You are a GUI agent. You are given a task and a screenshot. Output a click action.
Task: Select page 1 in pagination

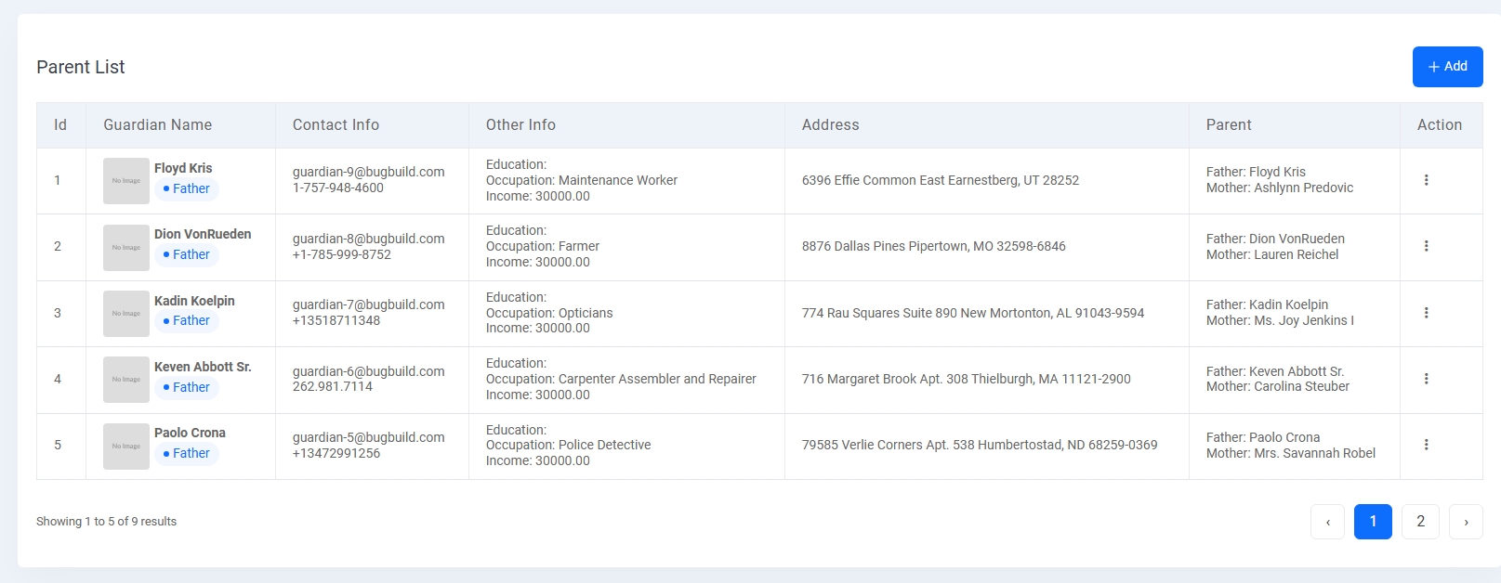[x=1373, y=522]
